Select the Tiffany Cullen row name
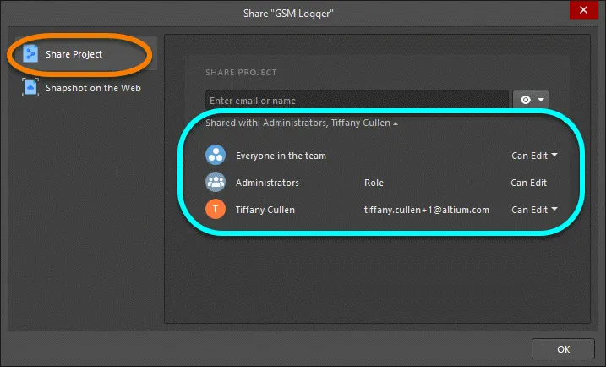606x367 pixels. (265, 210)
